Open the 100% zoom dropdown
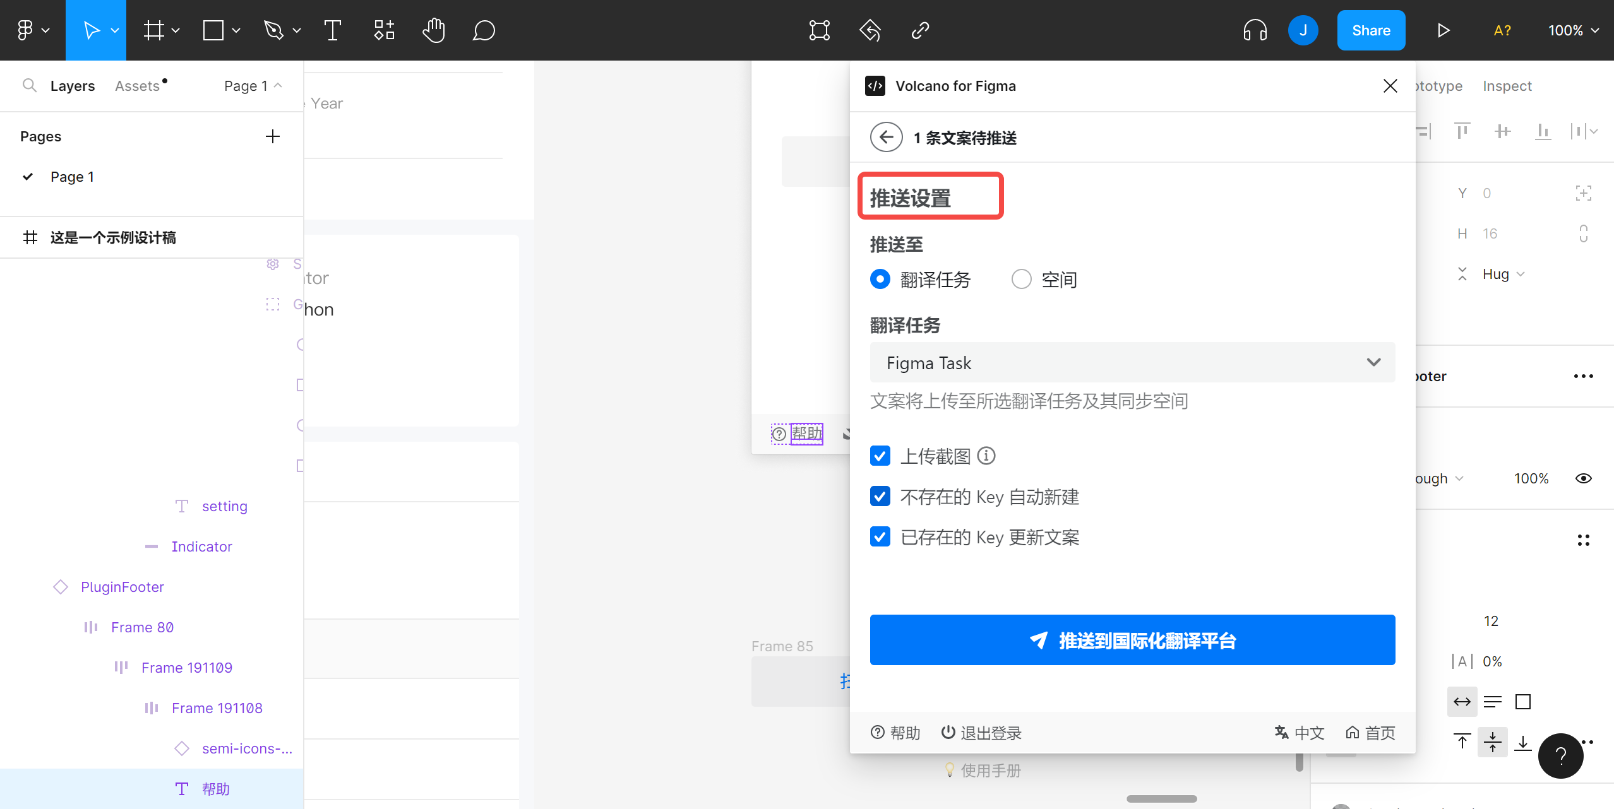Screen dimensions: 1614x809 (x=1573, y=30)
